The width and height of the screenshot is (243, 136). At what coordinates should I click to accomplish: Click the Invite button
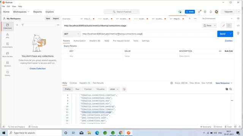[190, 12]
